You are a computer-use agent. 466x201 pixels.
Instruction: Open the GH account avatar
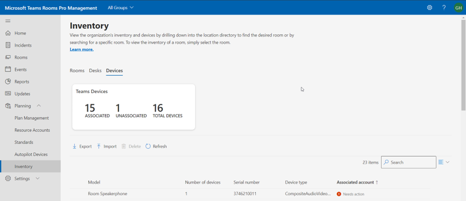click(458, 8)
